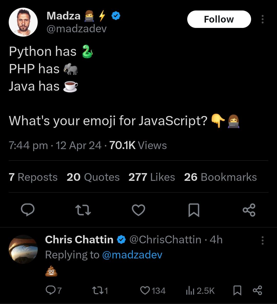Open Madza's profile picture

pyautogui.click(x=23, y=22)
